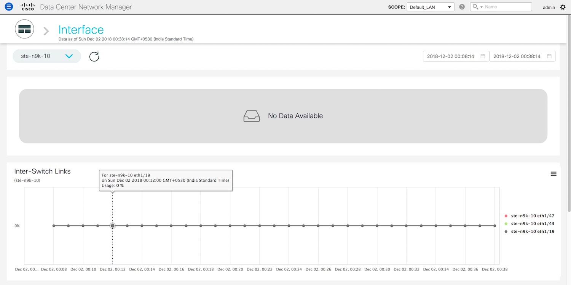Click the highlighted 00:12 data point
Screen dimensions: 571x285
tap(113, 226)
